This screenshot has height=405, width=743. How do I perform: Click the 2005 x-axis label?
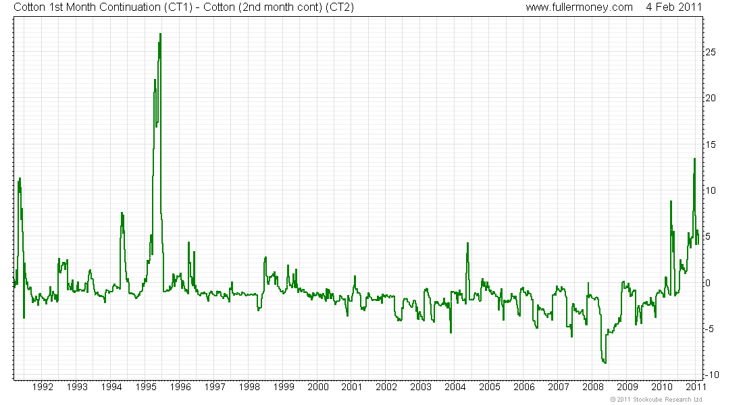coord(490,387)
